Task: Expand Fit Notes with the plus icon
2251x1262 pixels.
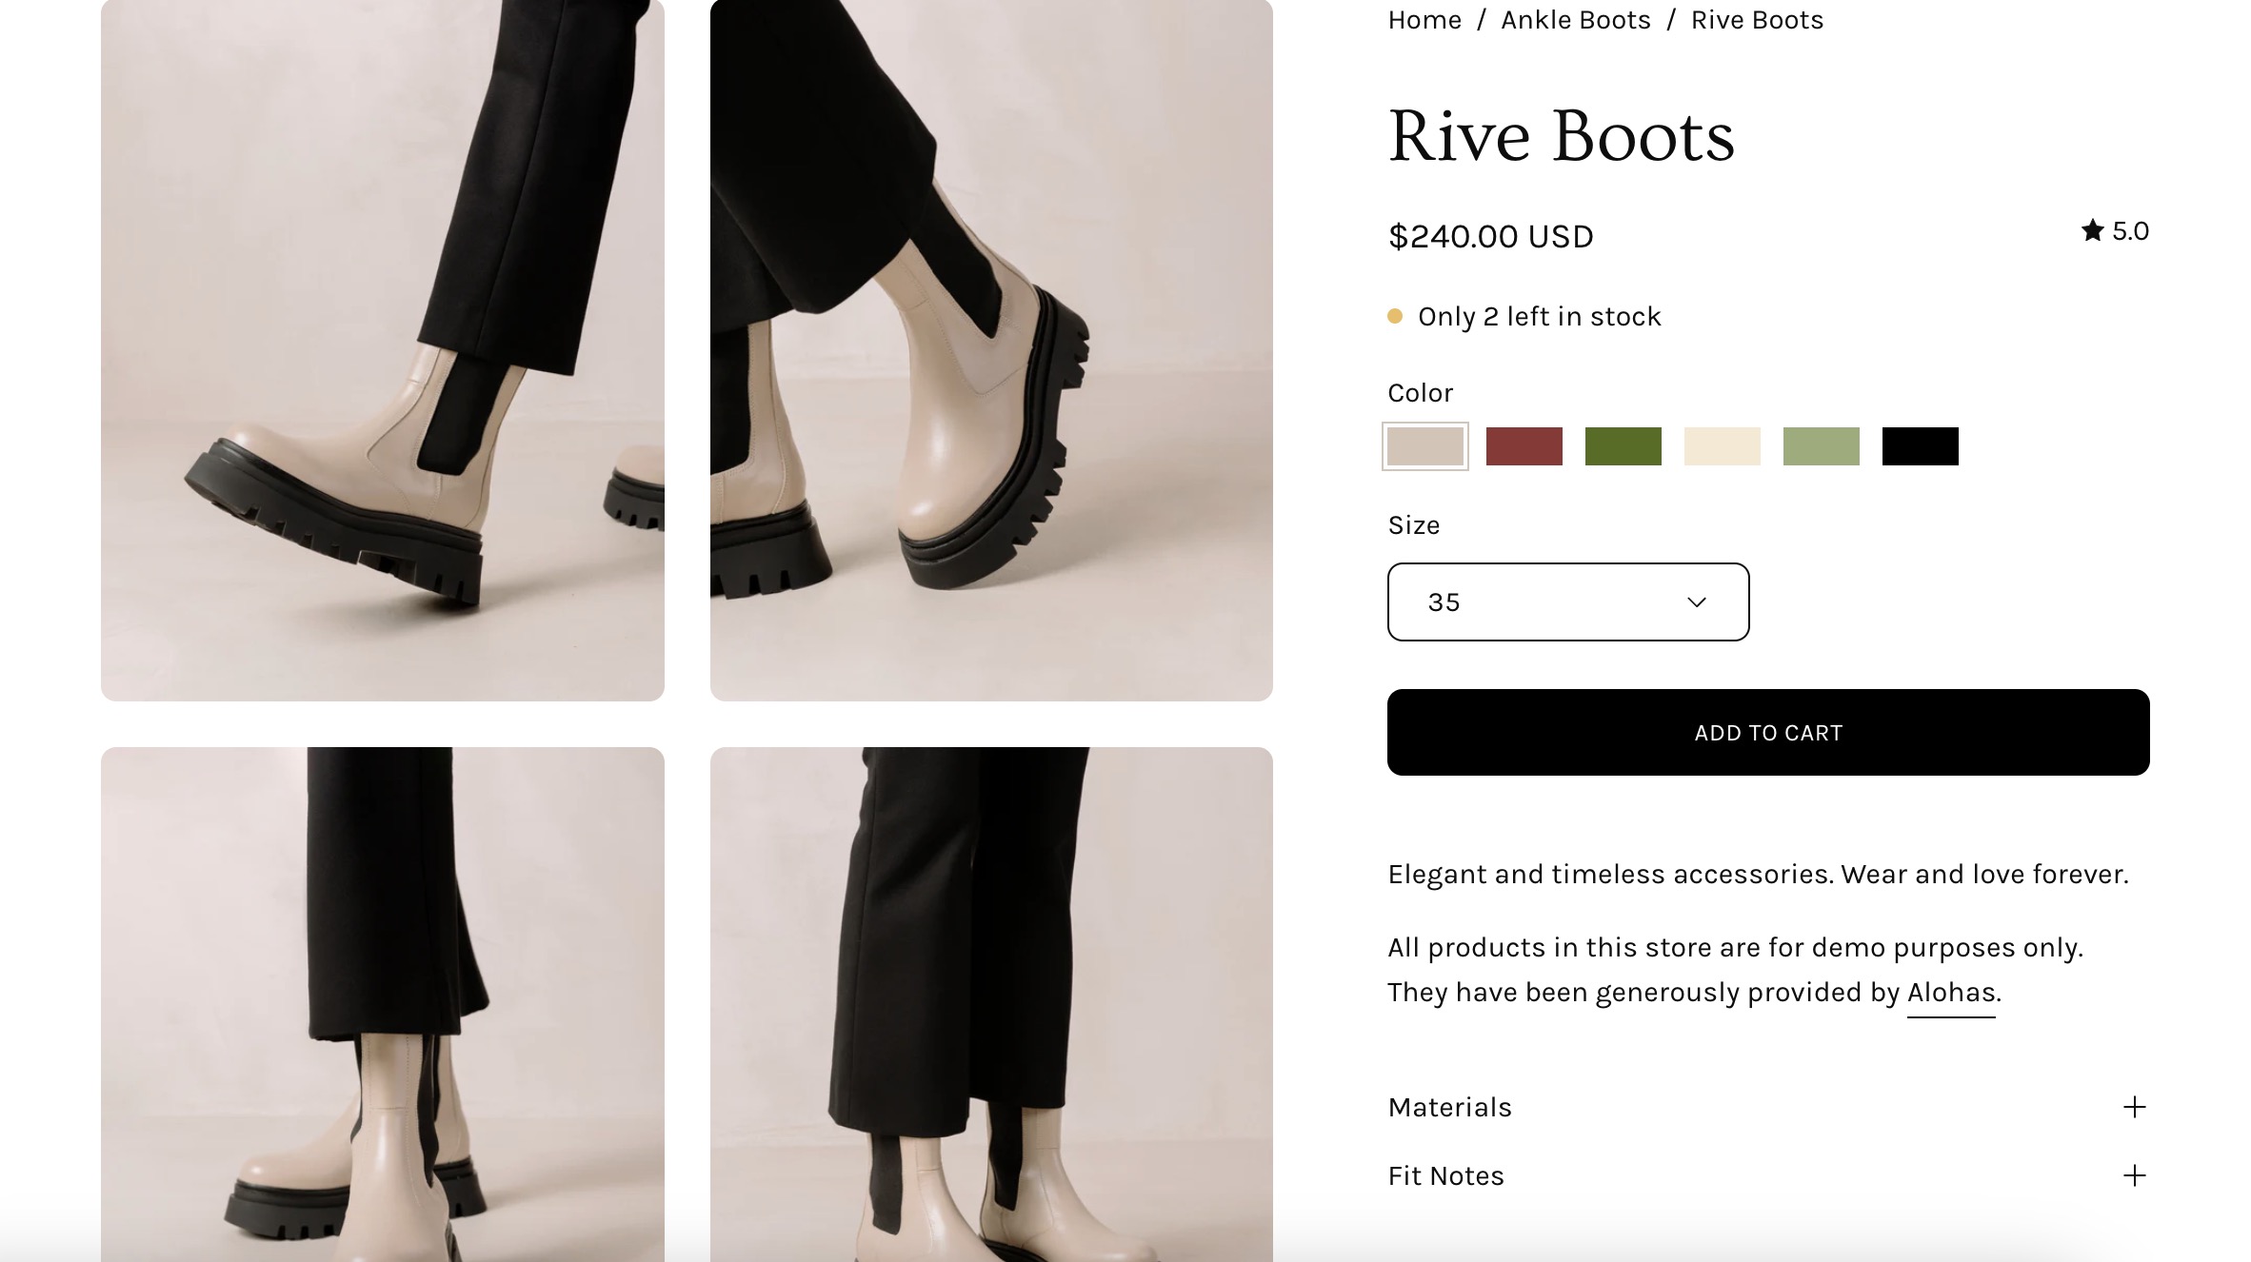Action: click(2134, 1175)
